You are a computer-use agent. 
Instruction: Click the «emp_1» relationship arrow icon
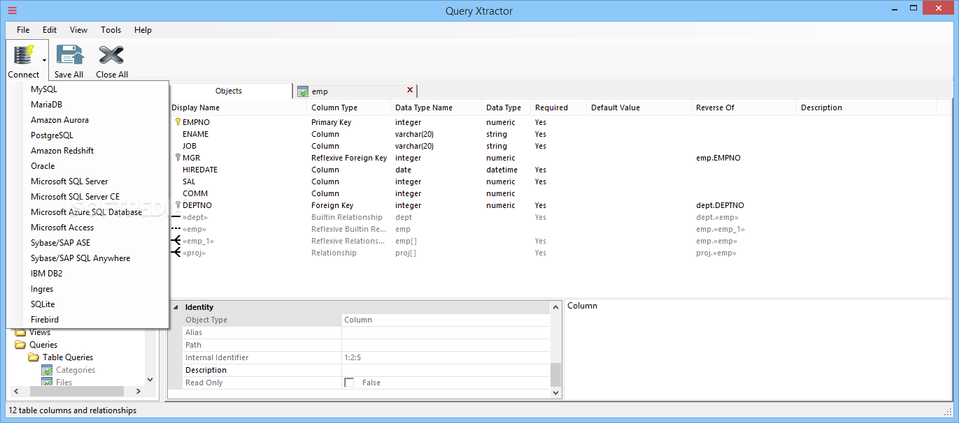point(176,241)
